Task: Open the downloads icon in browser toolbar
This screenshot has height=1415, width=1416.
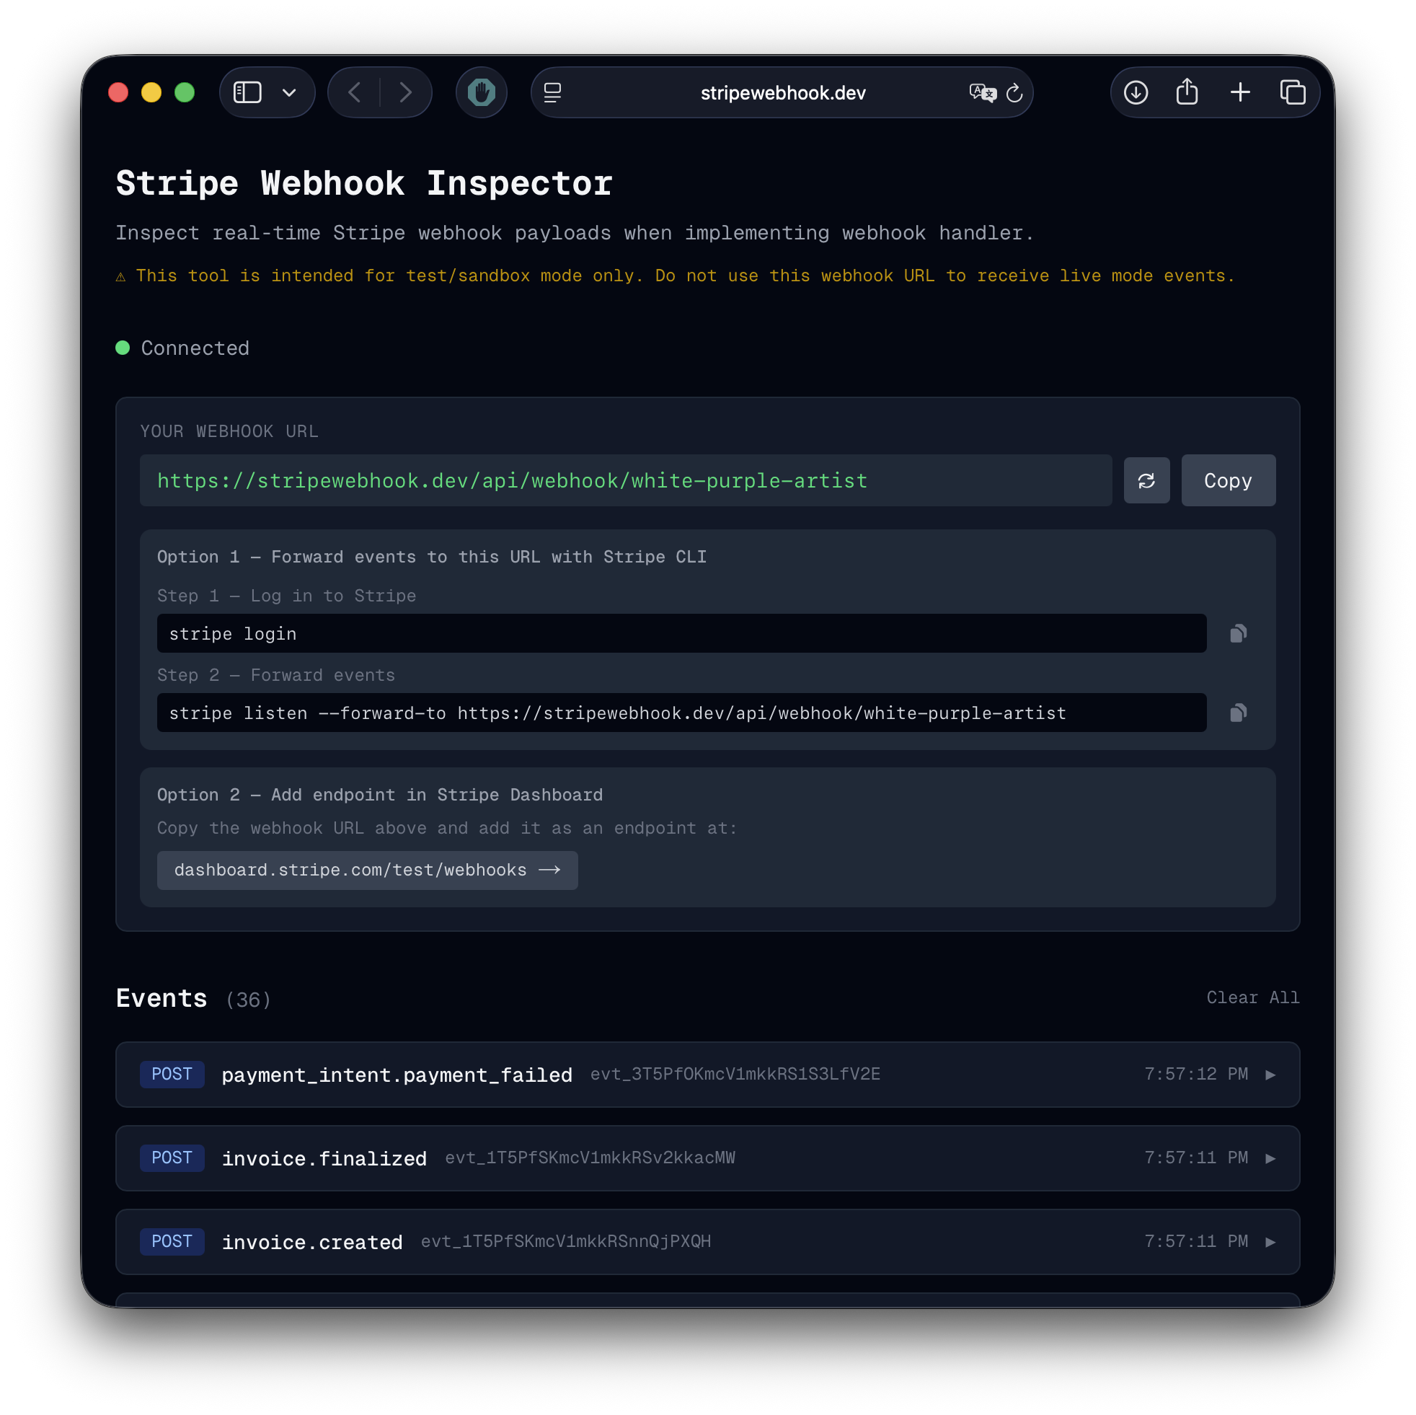Action: (x=1136, y=92)
